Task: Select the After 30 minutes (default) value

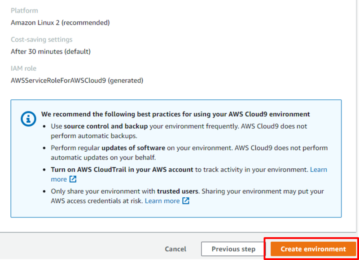Action: [51, 51]
